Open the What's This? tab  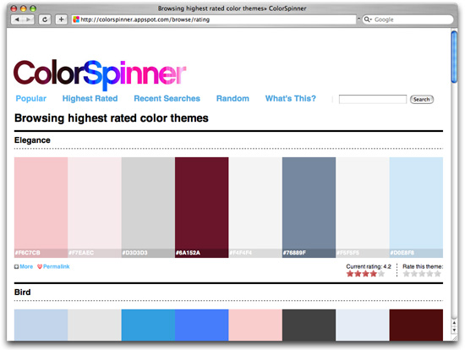pos(291,98)
